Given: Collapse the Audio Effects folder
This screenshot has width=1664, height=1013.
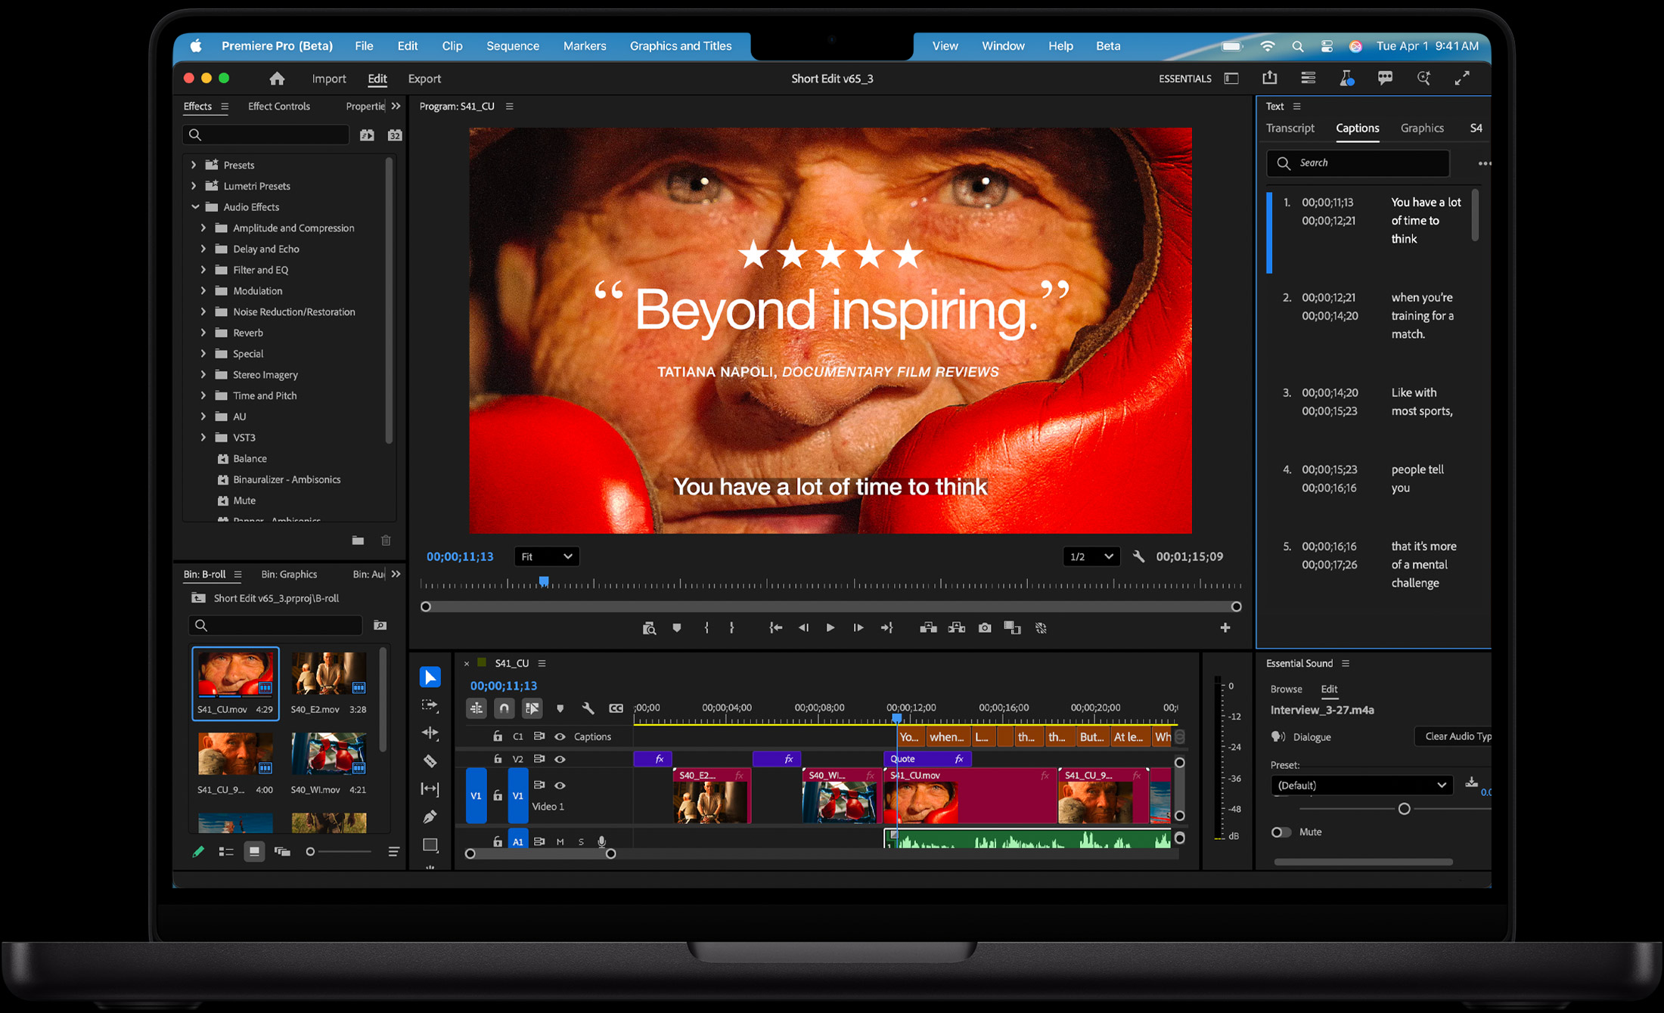Looking at the screenshot, I should (x=196, y=206).
